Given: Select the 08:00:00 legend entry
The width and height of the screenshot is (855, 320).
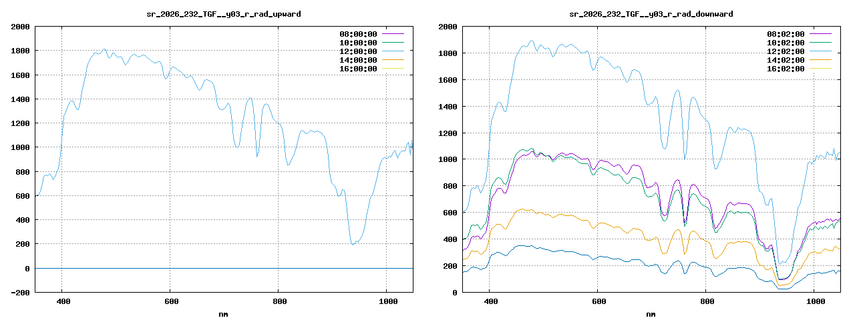Looking at the screenshot, I should coord(358,33).
